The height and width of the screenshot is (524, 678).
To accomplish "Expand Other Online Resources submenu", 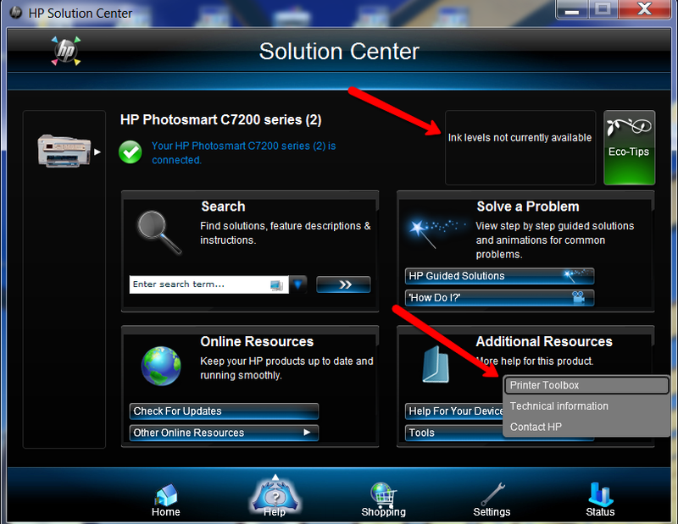I will (224, 433).
